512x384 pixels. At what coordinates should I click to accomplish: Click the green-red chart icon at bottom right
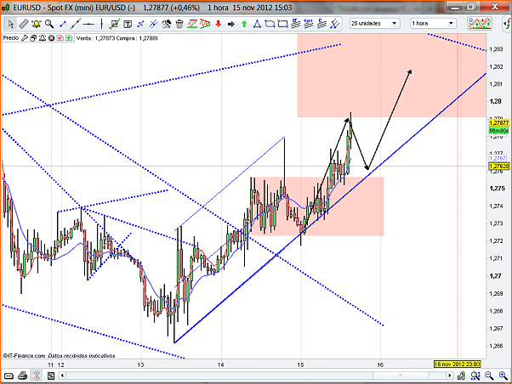[x=461, y=376]
